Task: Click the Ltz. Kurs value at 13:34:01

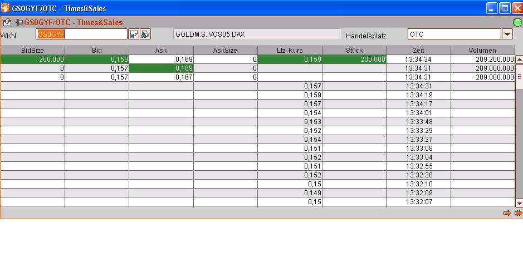Action: point(290,113)
